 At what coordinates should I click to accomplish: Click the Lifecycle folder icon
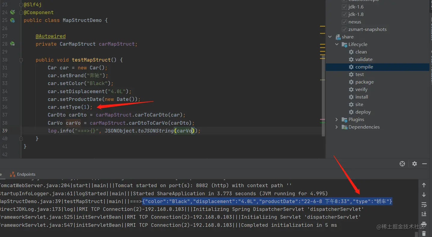click(x=344, y=44)
